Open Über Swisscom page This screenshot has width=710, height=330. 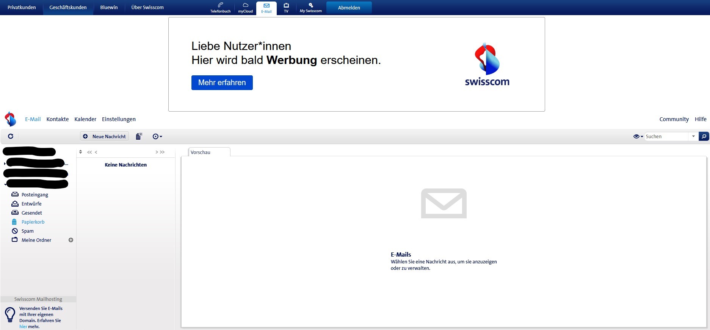[x=147, y=7]
